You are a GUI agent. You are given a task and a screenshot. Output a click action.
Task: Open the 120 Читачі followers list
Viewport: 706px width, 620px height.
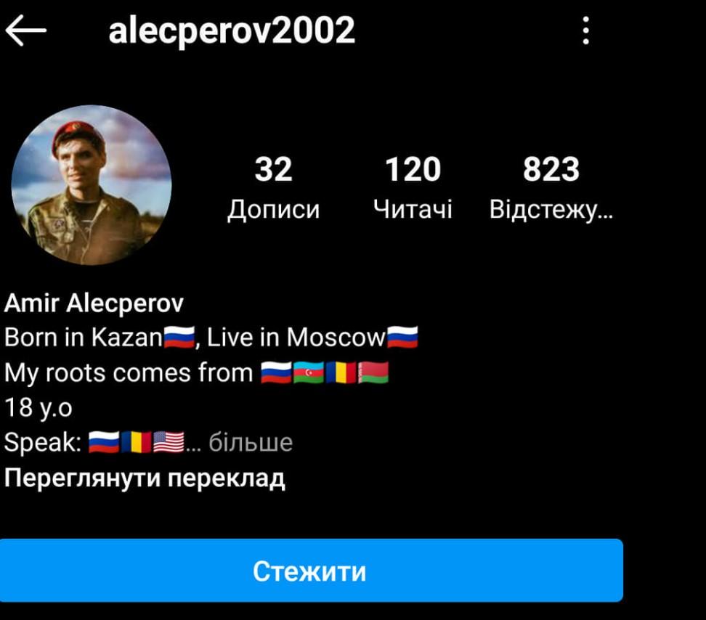413,187
